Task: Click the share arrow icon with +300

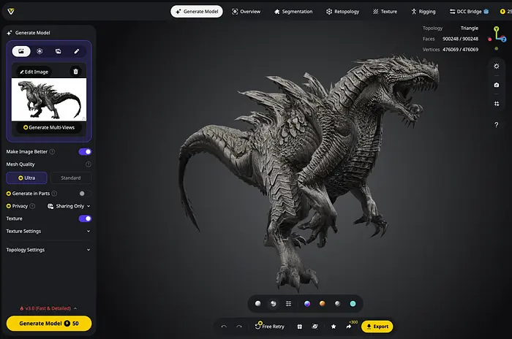Action: tap(349, 327)
